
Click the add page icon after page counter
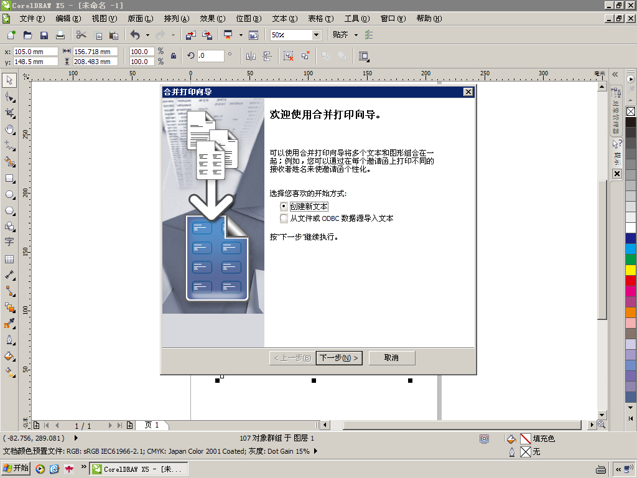[x=129, y=425]
